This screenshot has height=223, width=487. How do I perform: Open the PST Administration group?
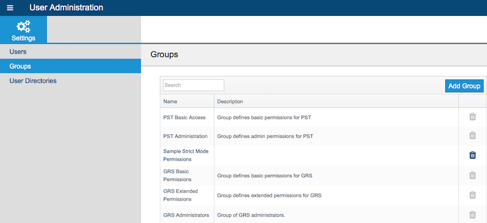click(186, 136)
